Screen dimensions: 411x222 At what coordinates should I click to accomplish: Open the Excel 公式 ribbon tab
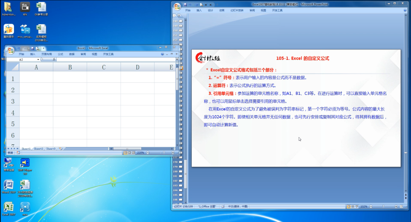[61, 54]
